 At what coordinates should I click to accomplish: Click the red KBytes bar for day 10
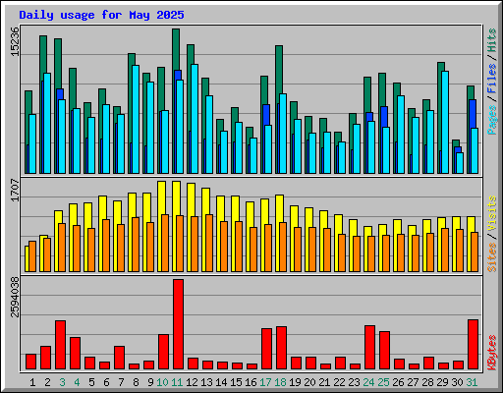click(164, 352)
